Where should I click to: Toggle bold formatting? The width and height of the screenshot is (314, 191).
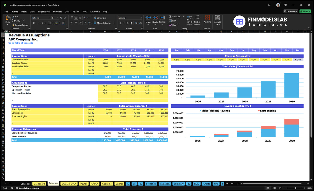point(34,23)
